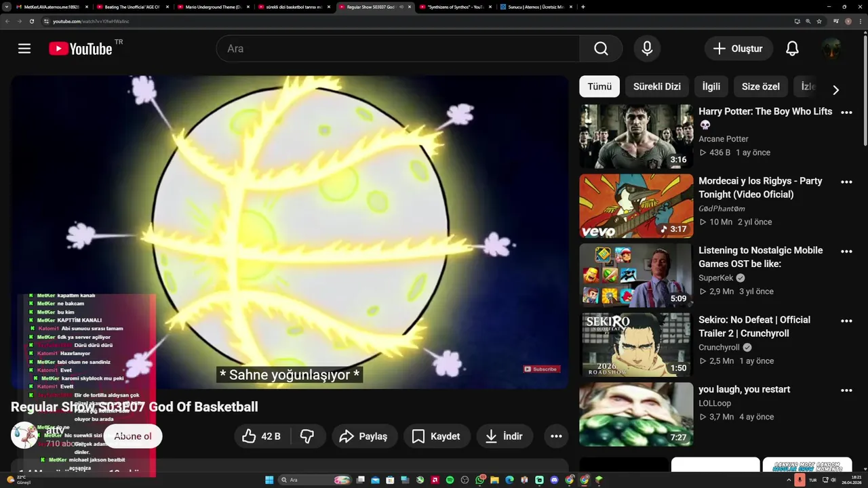Open Harry Potter Boy Who Lifts thumbnail
The width and height of the screenshot is (868, 488).
pos(636,136)
